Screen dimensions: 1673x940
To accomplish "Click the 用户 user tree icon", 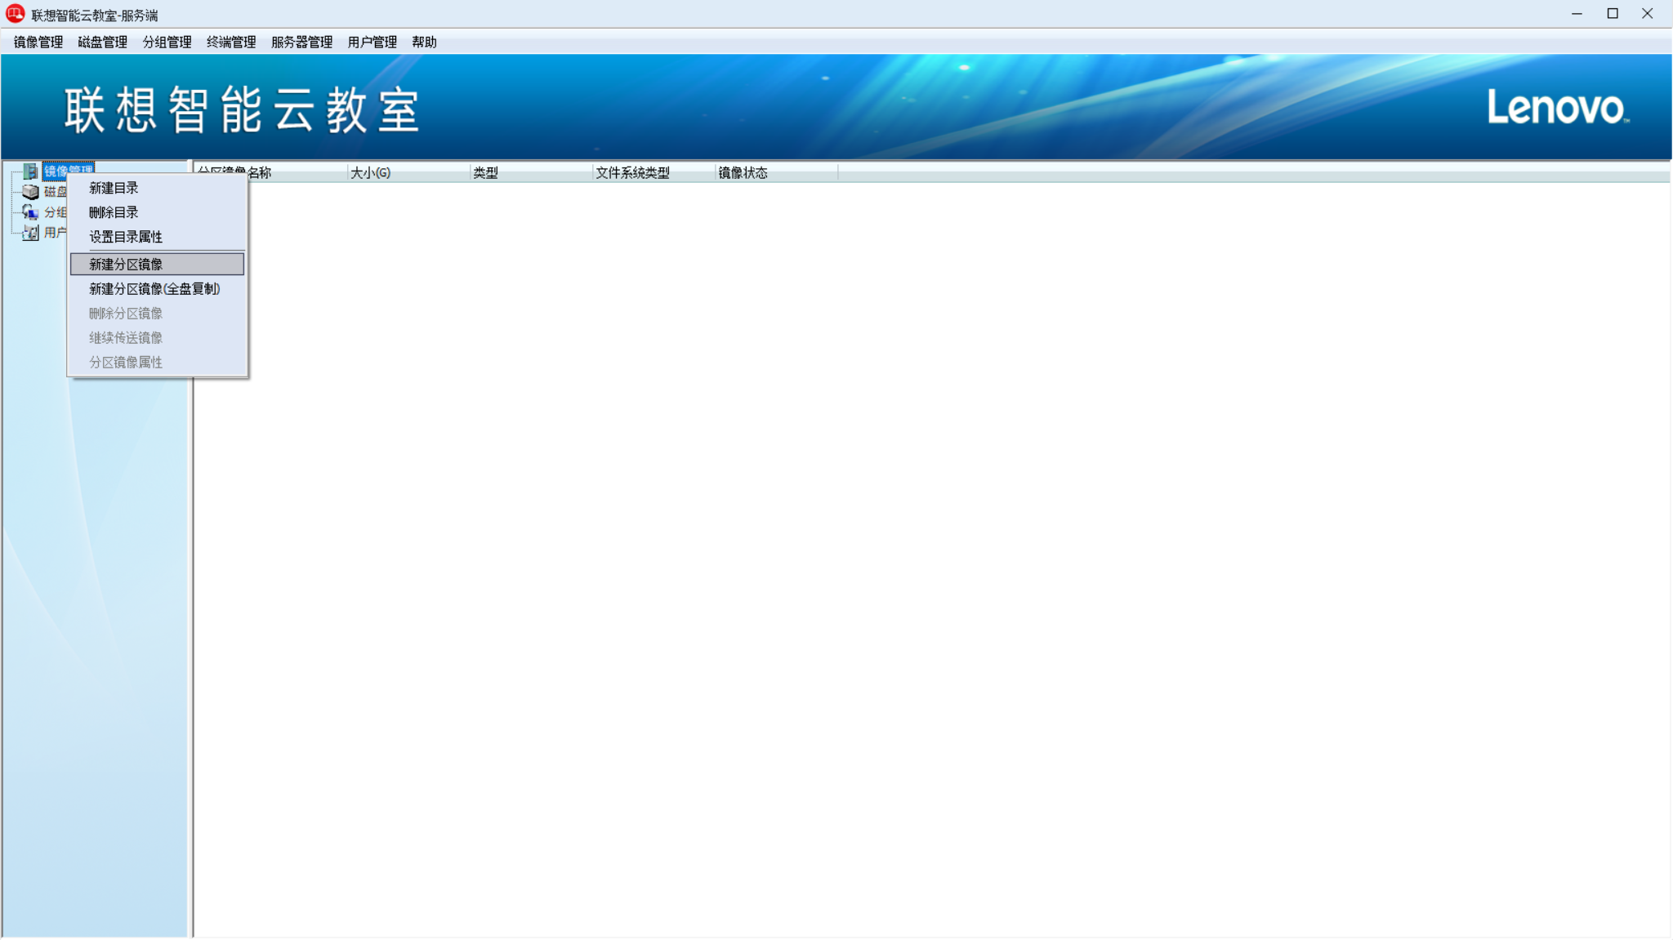I will (30, 233).
